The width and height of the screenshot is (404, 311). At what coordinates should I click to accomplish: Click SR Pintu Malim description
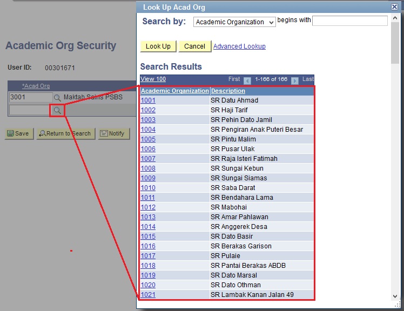[x=233, y=139]
